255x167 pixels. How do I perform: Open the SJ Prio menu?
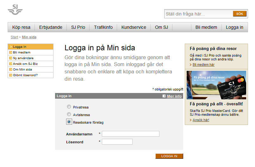pyautogui.click(x=78, y=27)
